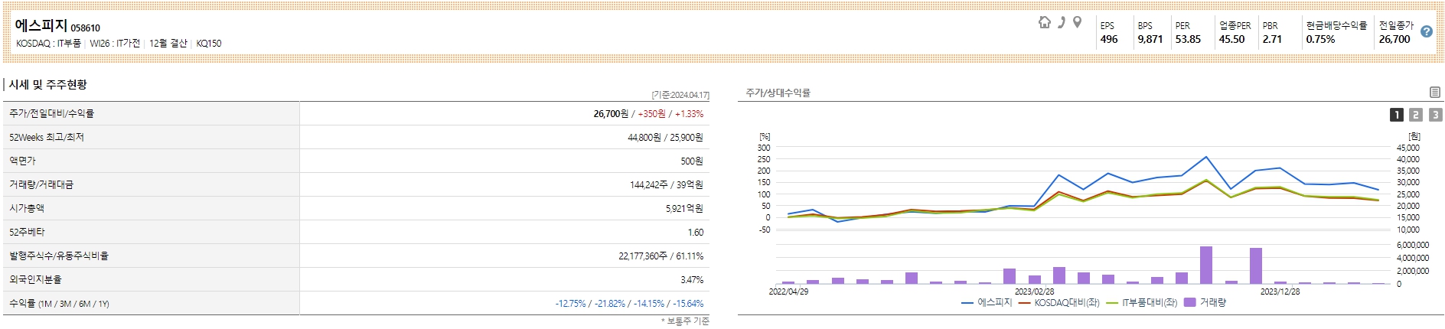Click the 12월 결산 text
The width and height of the screenshot is (1445, 329).
(x=168, y=44)
